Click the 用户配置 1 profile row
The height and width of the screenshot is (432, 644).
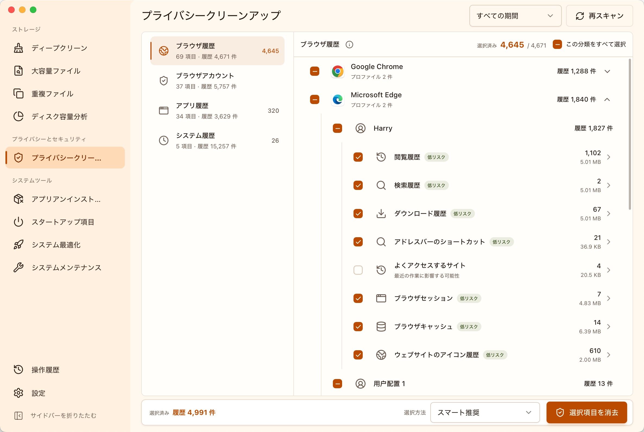(473, 384)
